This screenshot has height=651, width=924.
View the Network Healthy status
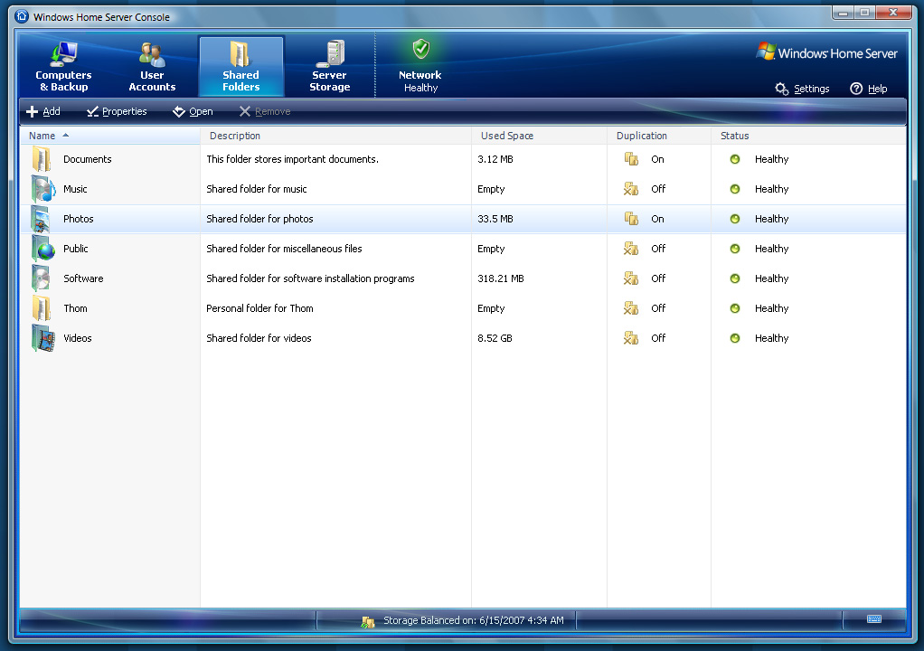click(420, 67)
